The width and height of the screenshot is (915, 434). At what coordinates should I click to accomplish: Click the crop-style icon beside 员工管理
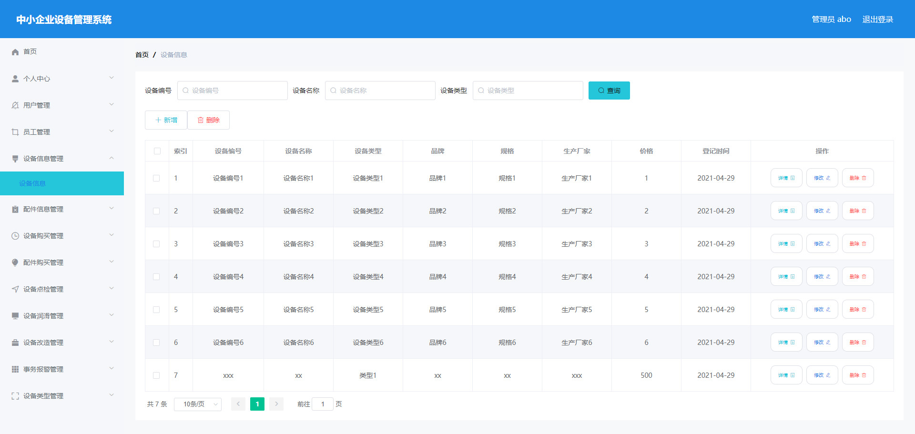point(15,132)
